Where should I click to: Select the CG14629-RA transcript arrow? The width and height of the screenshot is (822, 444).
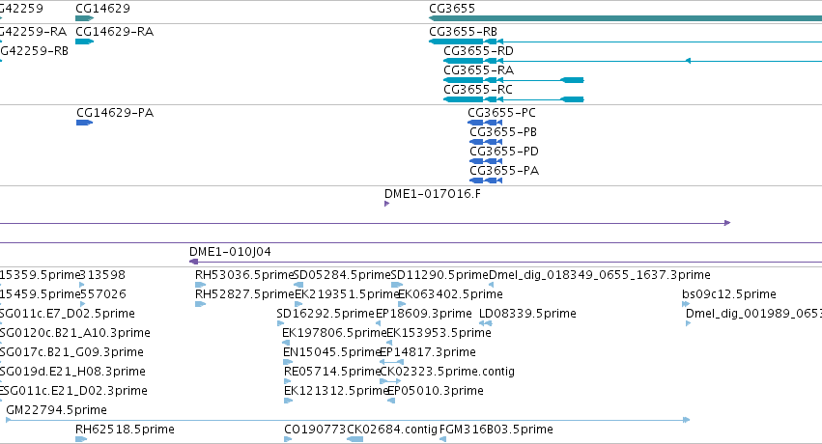84,42
